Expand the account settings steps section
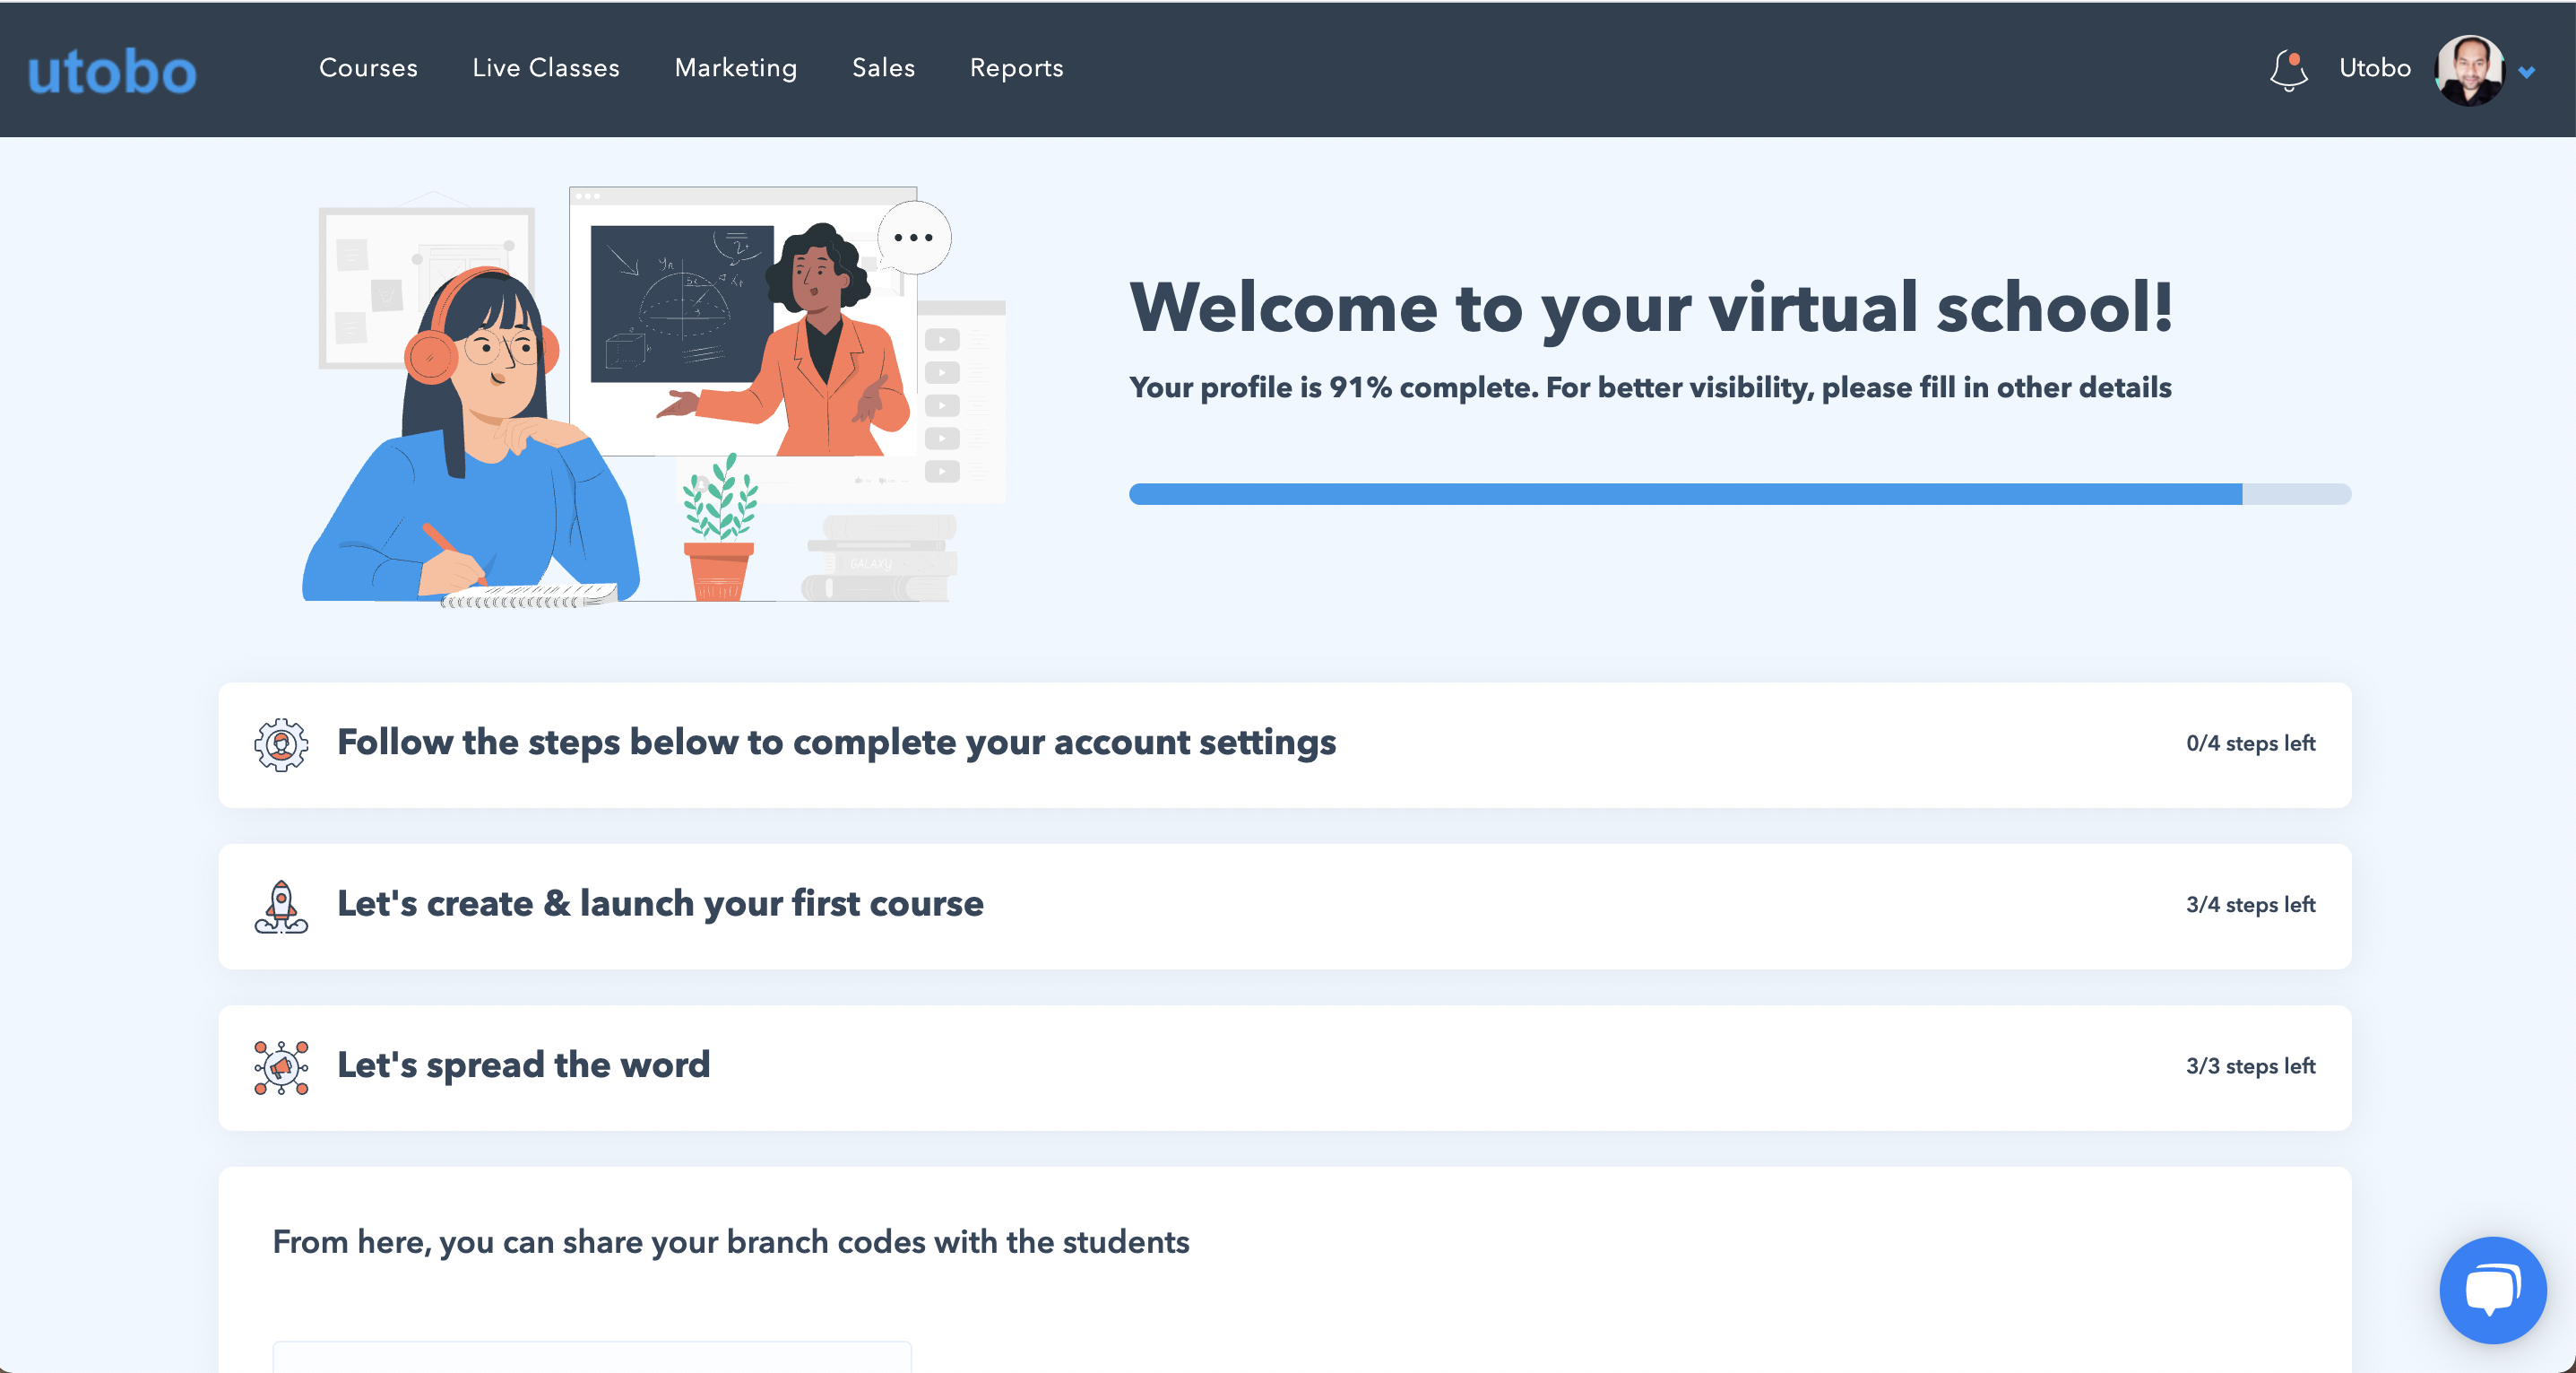 point(836,743)
